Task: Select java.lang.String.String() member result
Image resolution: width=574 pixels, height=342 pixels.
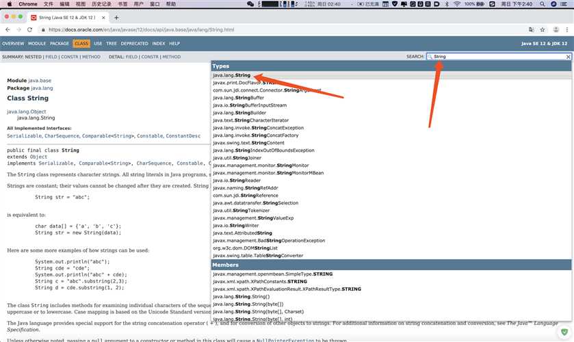Action: click(x=391, y=297)
